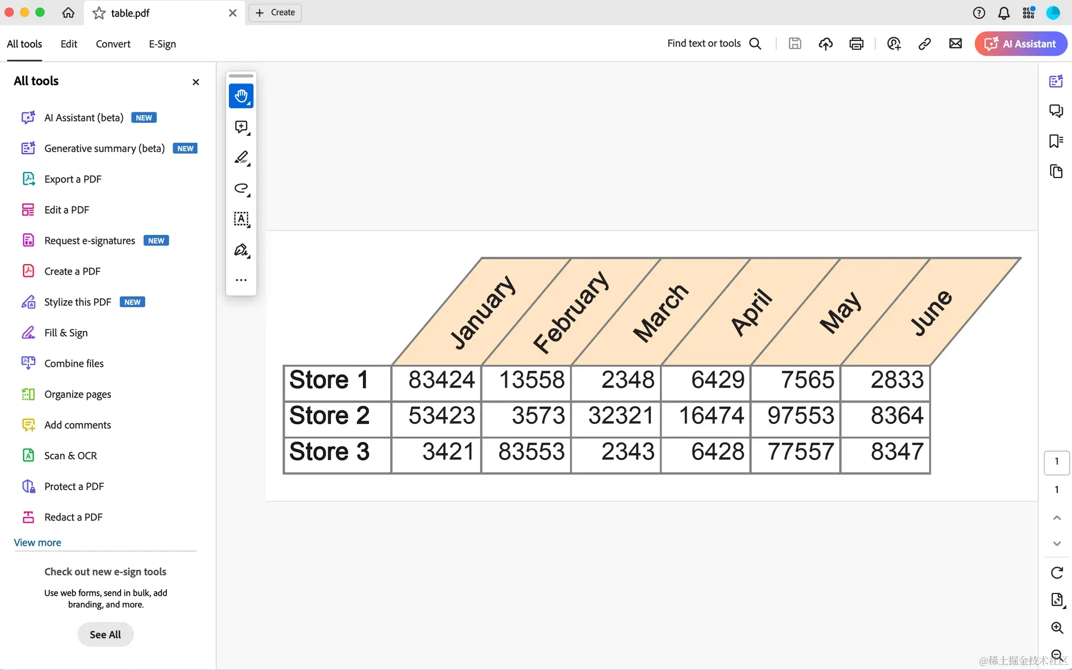Select the freehand Draw loop tool
Screen dimensions: 1072x670
[x=241, y=189]
